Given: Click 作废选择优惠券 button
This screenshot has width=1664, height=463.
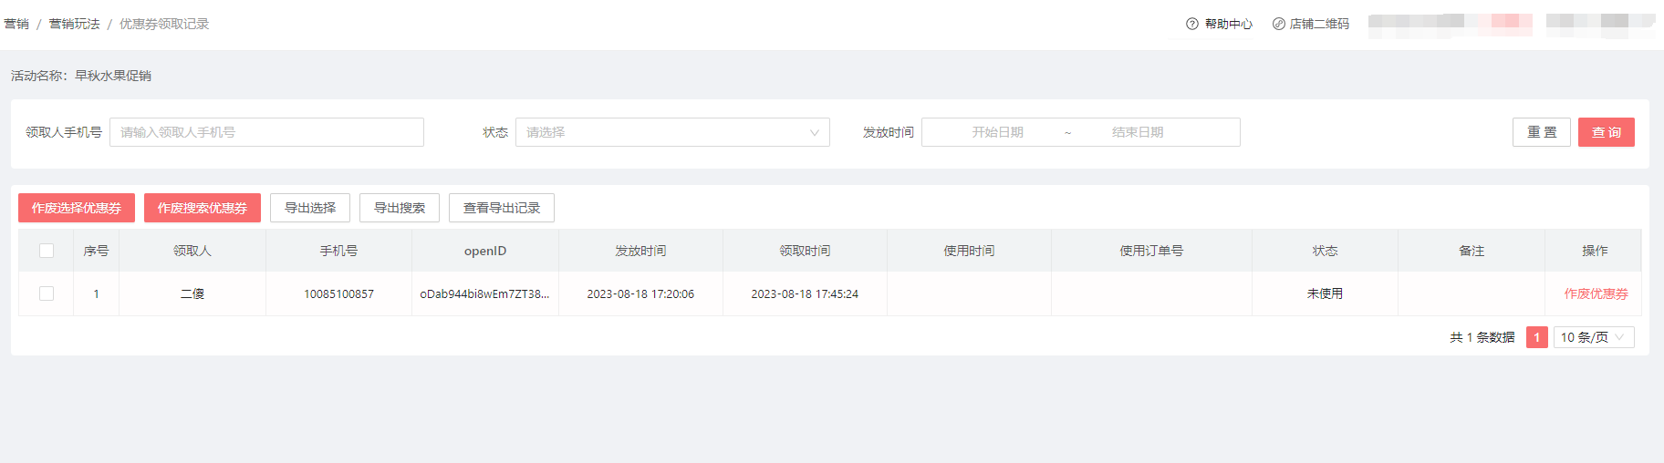Looking at the screenshot, I should click(x=77, y=208).
